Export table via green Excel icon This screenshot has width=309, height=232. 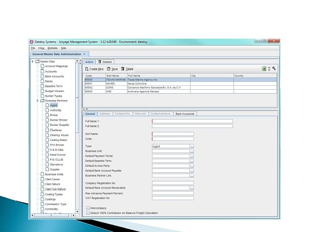point(264,69)
